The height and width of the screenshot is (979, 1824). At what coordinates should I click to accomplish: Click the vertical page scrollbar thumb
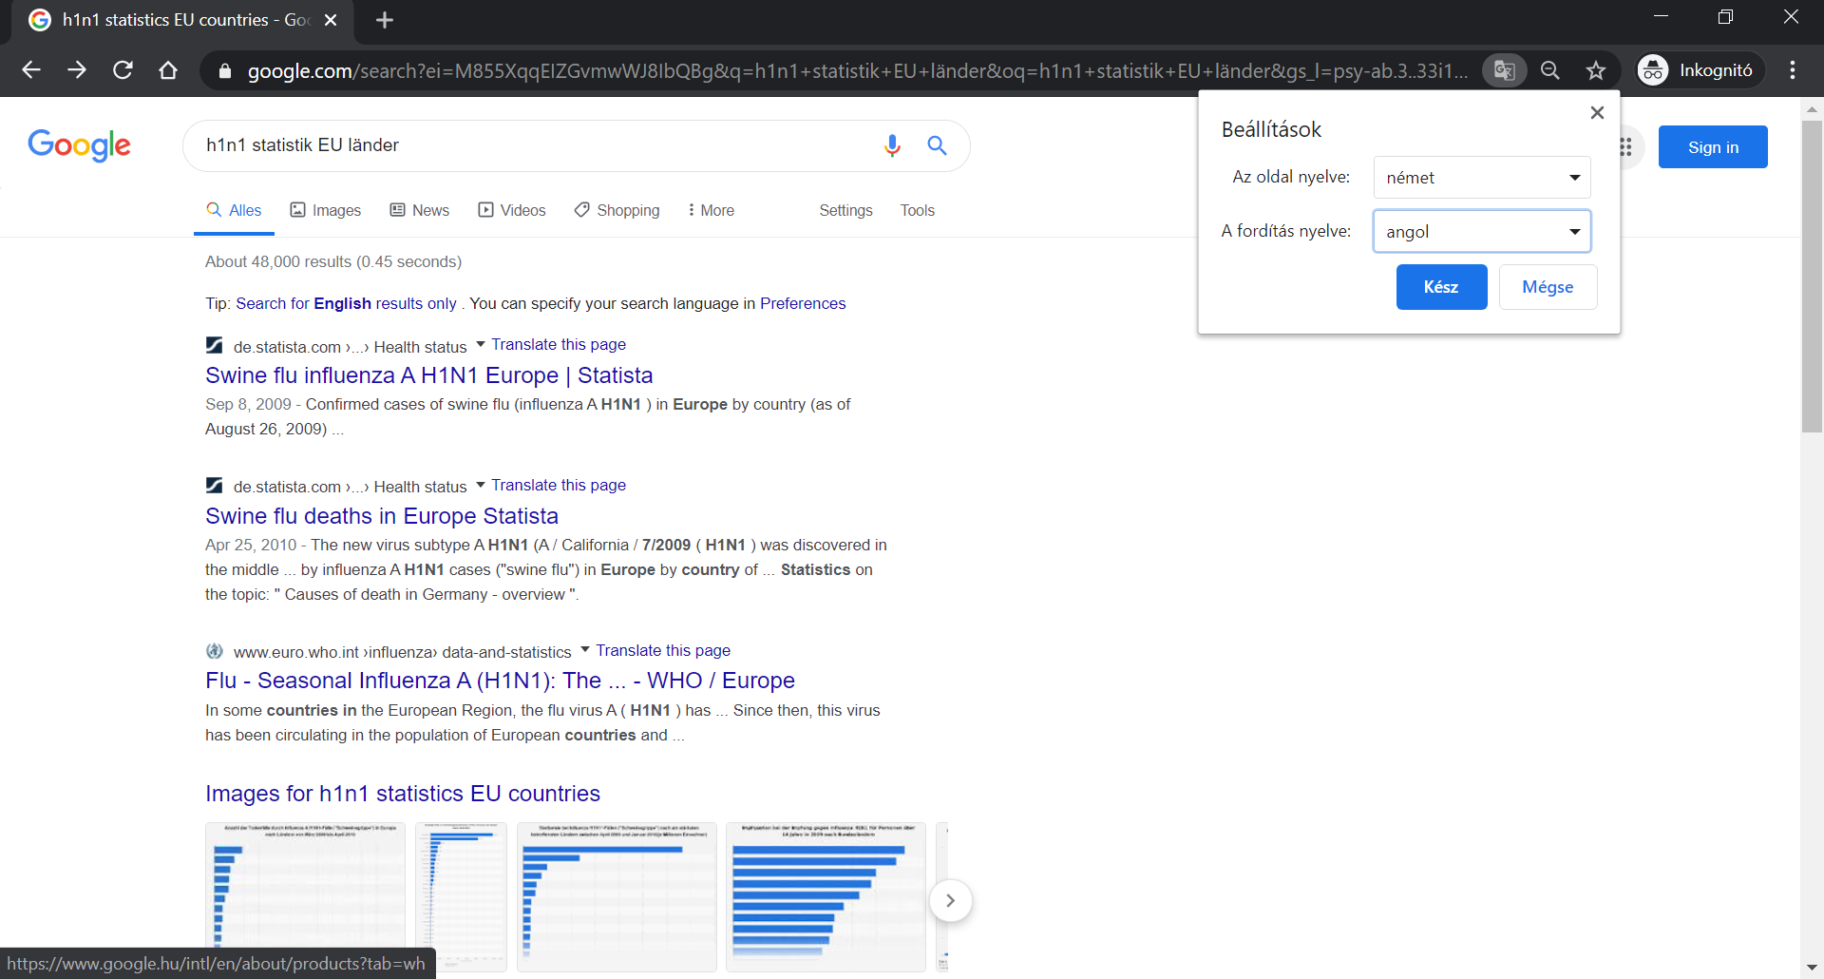point(1812,276)
